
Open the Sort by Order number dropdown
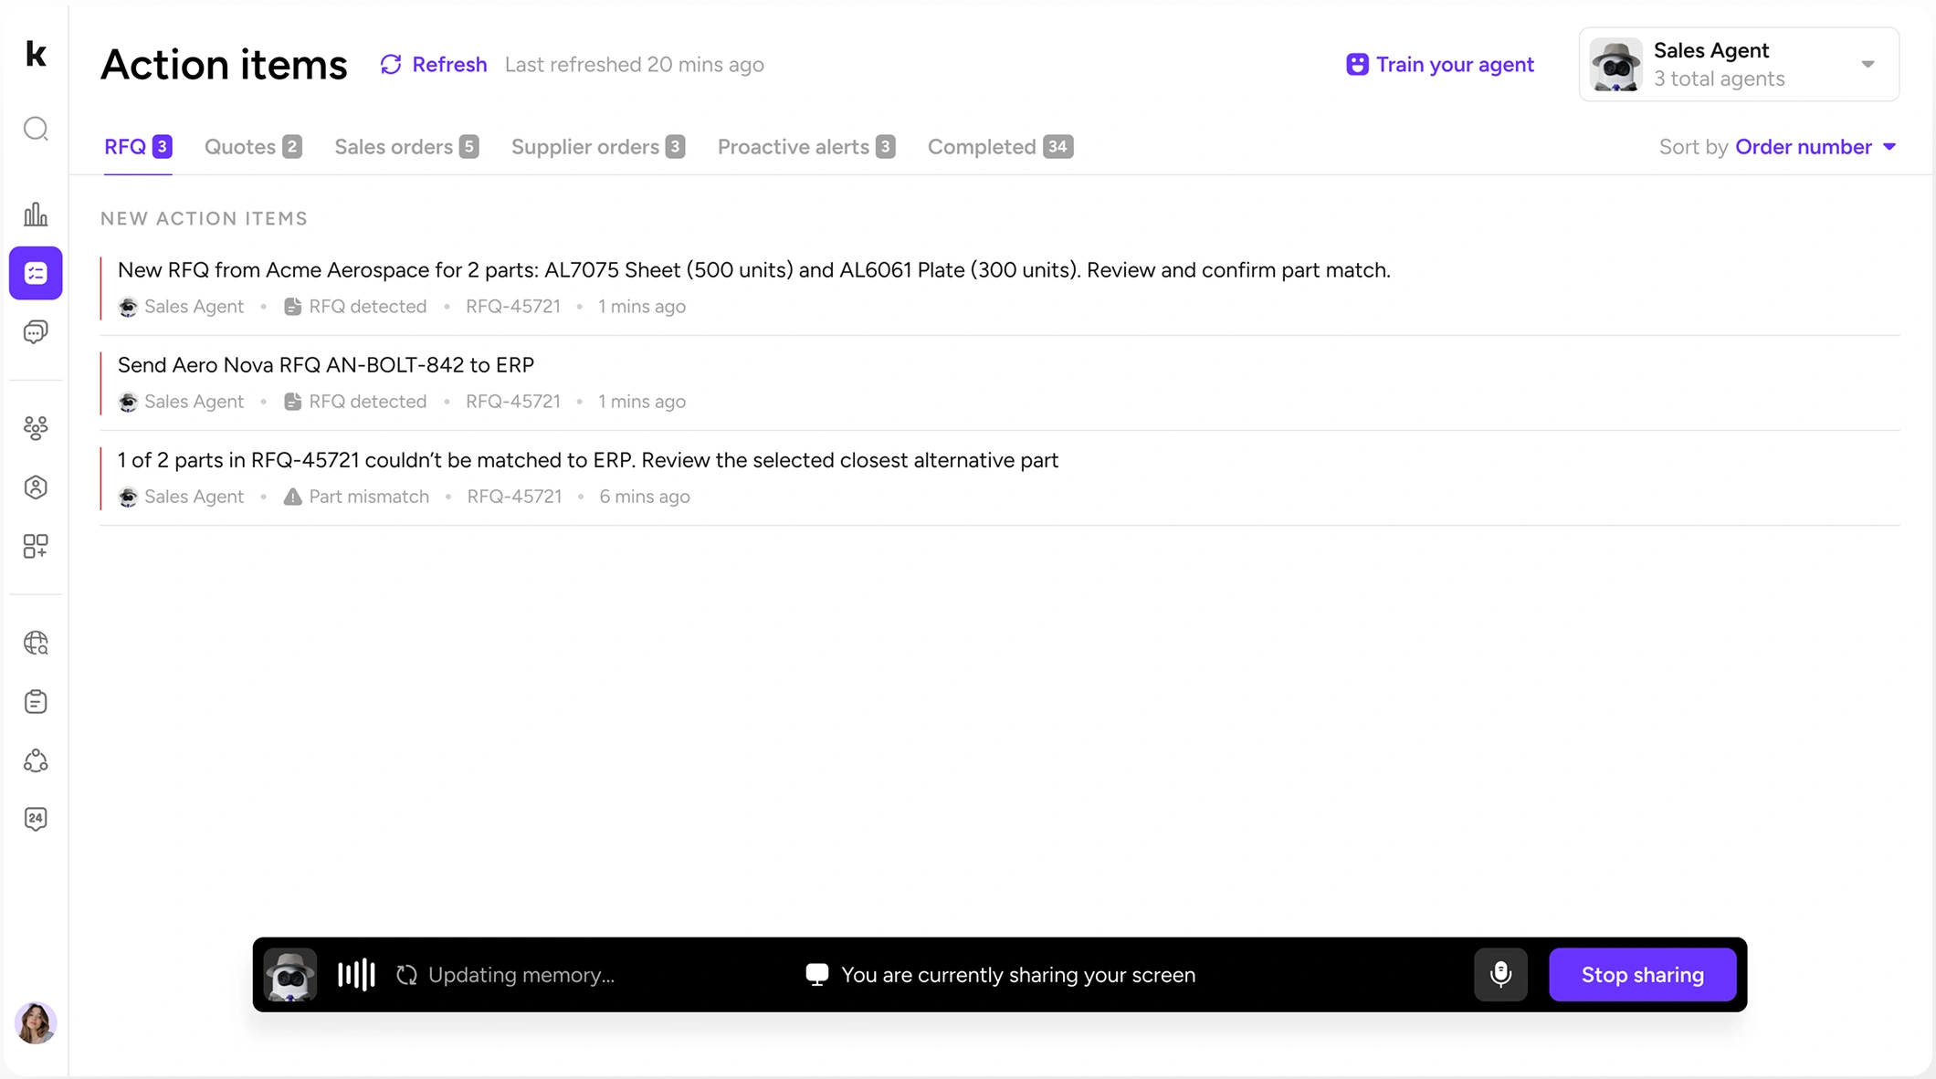pyautogui.click(x=1815, y=147)
